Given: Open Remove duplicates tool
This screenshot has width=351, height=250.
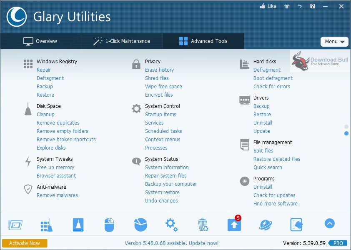Looking at the screenshot, I should tap(58, 122).
